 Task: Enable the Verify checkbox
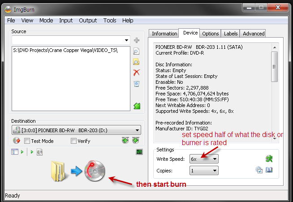(x=74, y=141)
